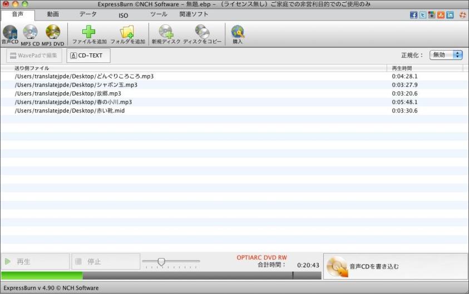The width and height of the screenshot is (469, 294).
Task: Click the 送り側ファイル column header
Action: 194,68
